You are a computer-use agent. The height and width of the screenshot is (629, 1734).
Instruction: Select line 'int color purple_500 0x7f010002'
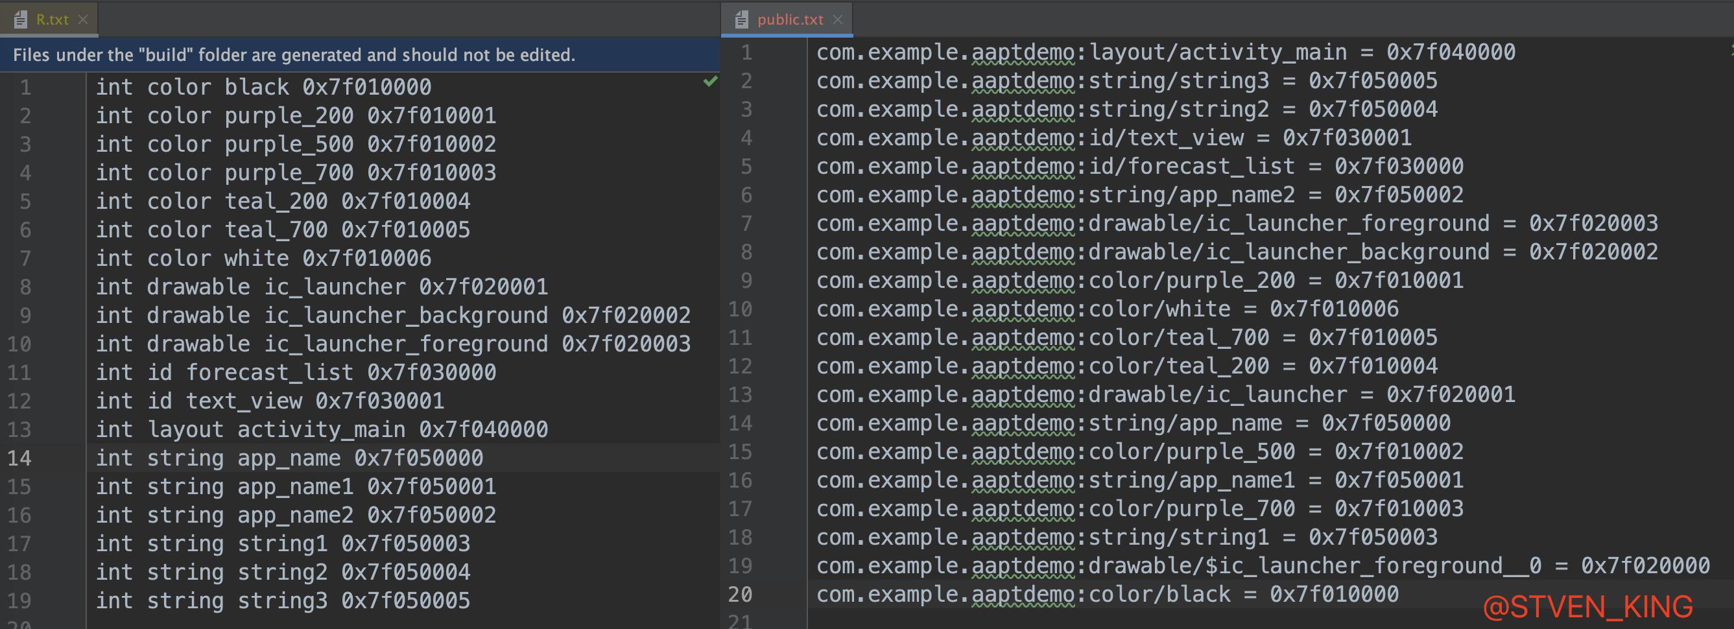[296, 143]
